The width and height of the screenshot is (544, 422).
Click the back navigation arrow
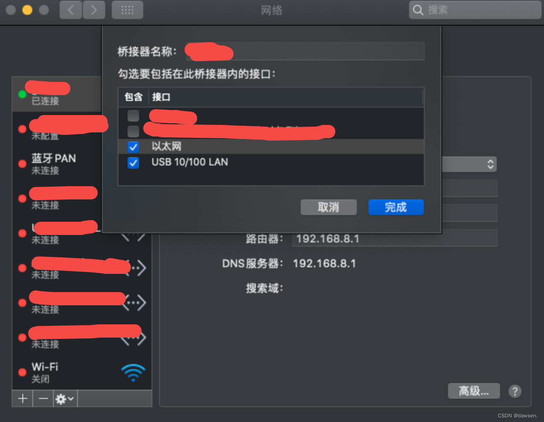[71, 10]
